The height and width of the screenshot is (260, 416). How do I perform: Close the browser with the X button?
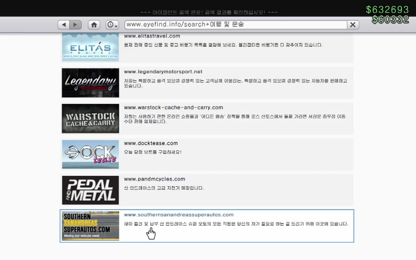353,24
